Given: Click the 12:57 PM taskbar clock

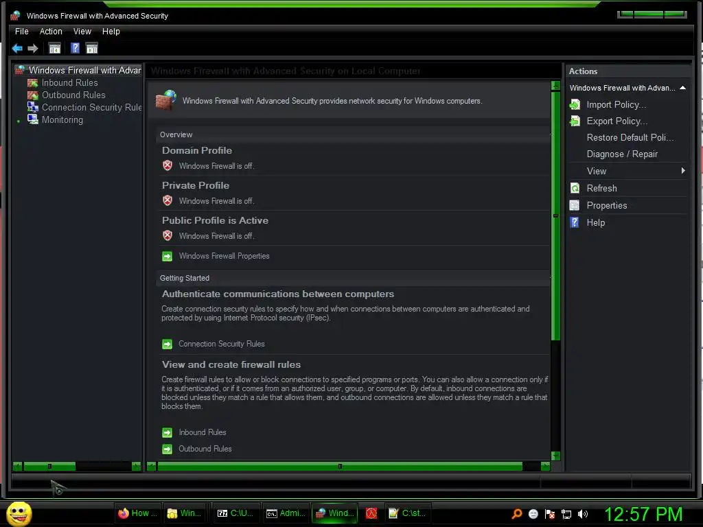Looking at the screenshot, I should pos(643,514).
